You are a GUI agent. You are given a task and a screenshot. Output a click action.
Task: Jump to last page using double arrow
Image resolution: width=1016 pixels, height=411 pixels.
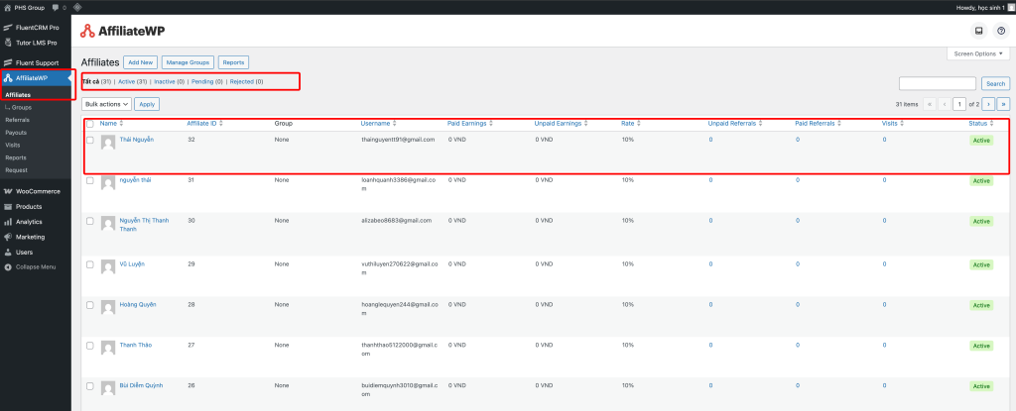[1003, 103]
